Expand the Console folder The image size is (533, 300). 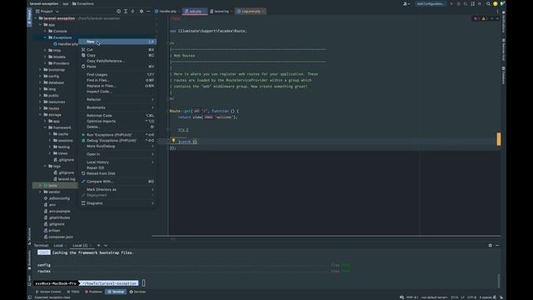click(45, 32)
